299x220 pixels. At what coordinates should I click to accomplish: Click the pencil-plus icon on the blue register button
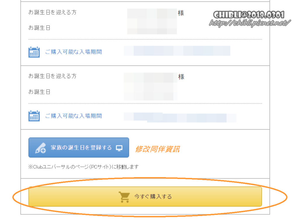pyautogui.click(x=40, y=148)
